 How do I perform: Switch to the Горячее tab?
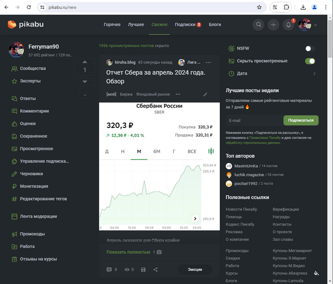(112, 25)
